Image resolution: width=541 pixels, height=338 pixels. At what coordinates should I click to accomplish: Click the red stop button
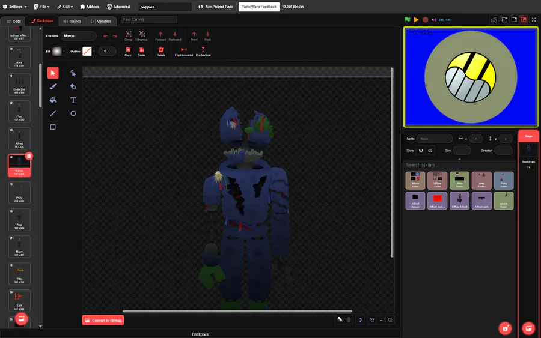point(426,20)
